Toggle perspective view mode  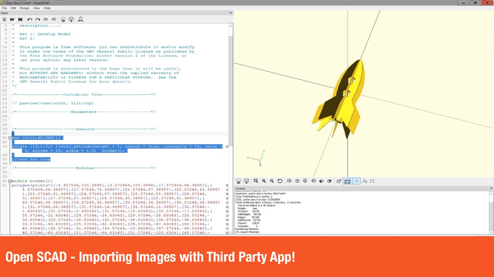coord(339,181)
